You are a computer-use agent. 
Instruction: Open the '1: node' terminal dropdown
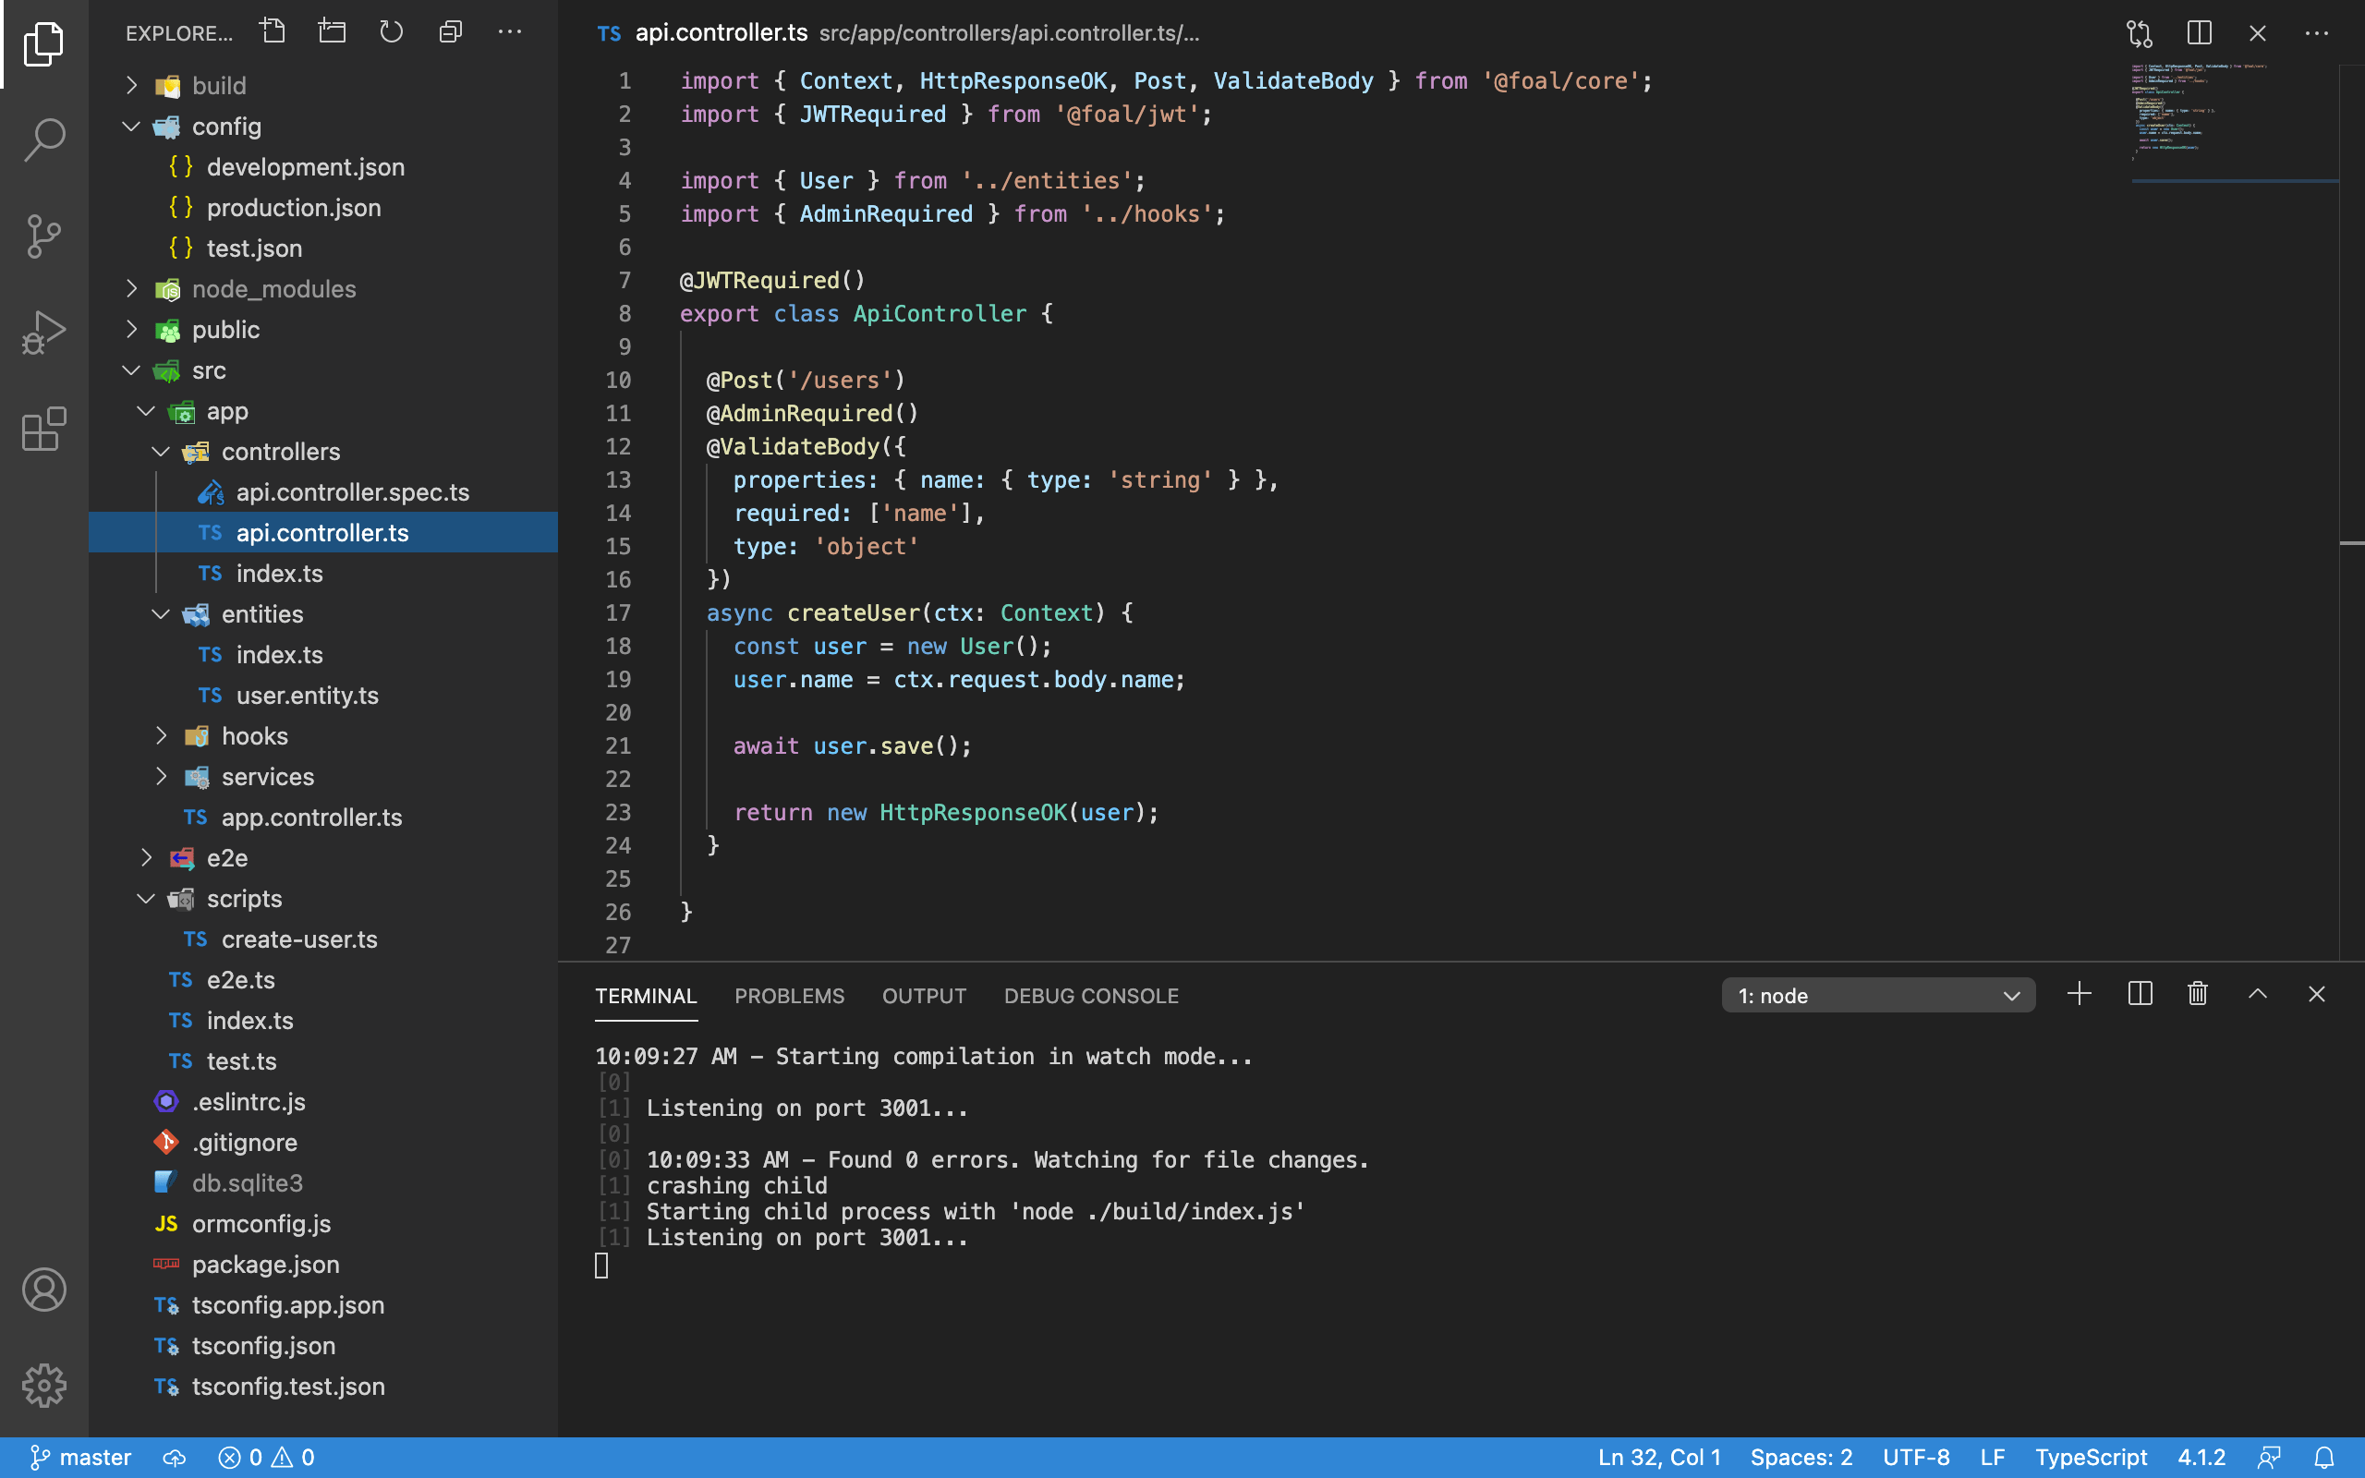[1877, 995]
